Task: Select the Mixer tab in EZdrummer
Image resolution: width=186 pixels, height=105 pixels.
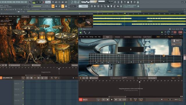Action: 49,17
